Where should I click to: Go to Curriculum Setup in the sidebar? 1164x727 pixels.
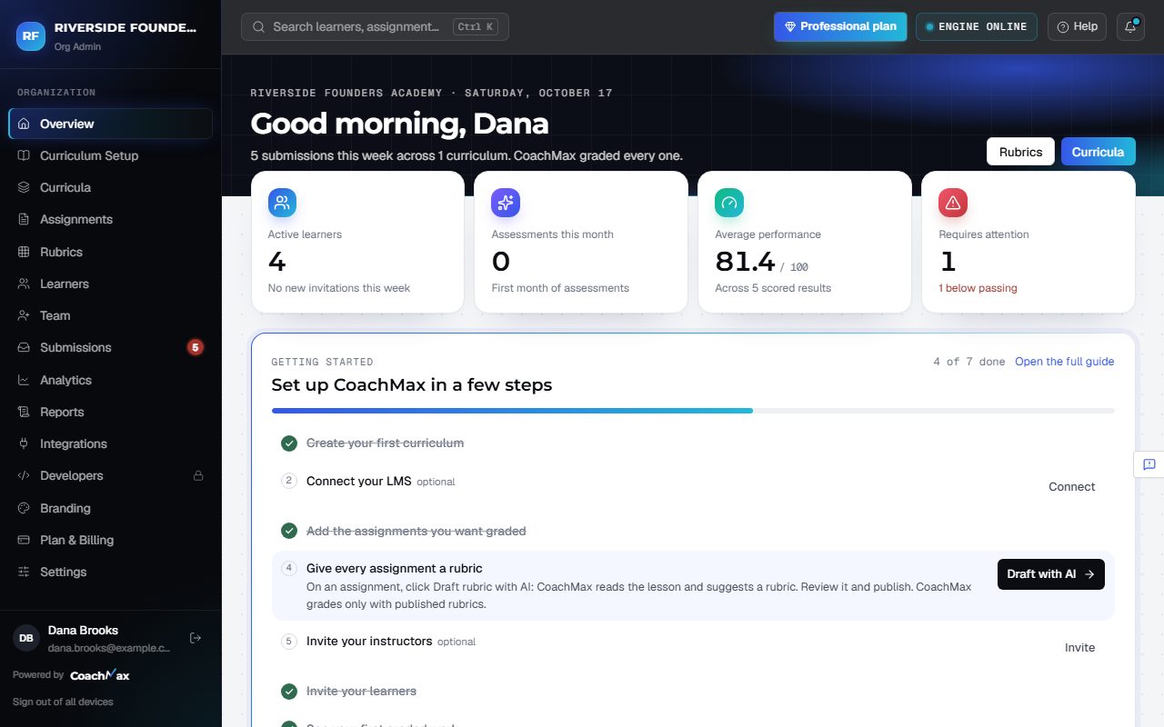(x=110, y=155)
